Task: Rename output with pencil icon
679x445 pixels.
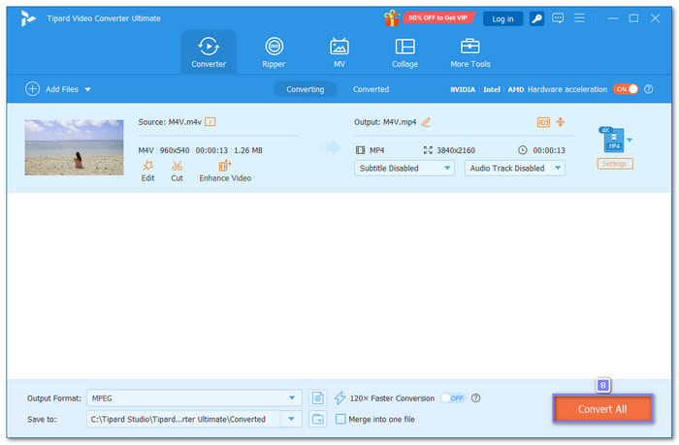Action: point(426,122)
